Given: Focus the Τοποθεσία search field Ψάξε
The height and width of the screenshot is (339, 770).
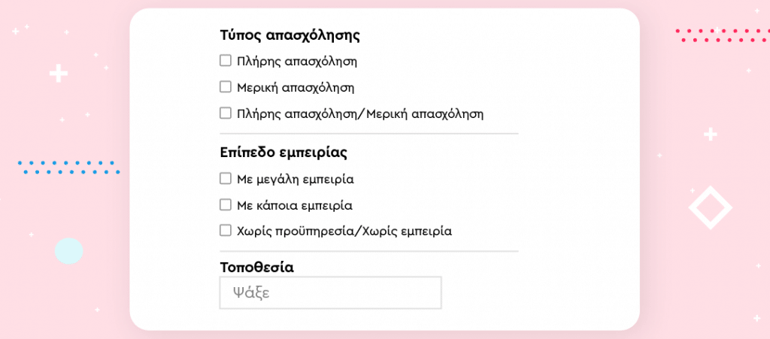Looking at the screenshot, I should click(331, 293).
